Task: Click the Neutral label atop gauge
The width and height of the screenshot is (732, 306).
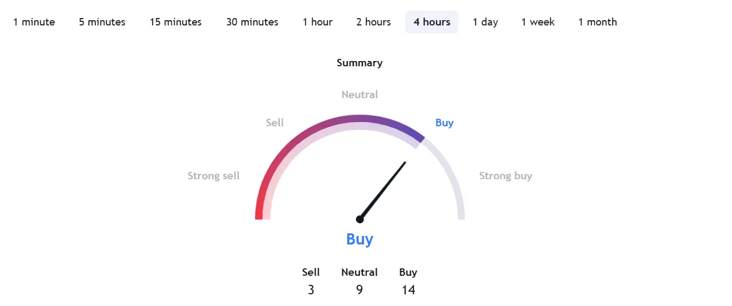Action: 360,94
